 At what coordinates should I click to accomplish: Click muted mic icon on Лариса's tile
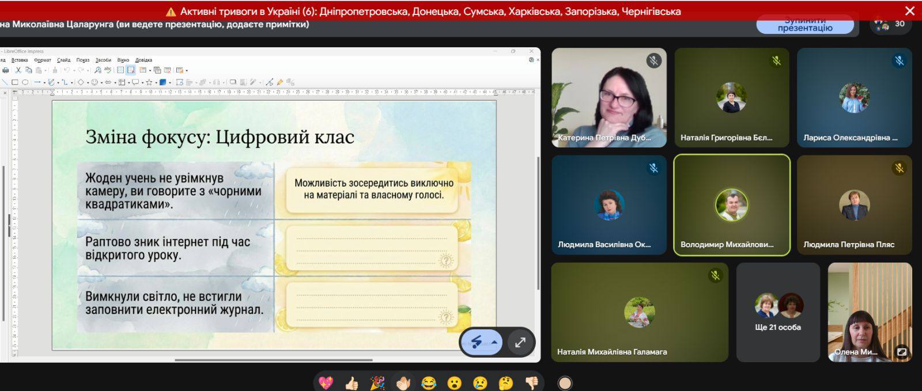(899, 60)
